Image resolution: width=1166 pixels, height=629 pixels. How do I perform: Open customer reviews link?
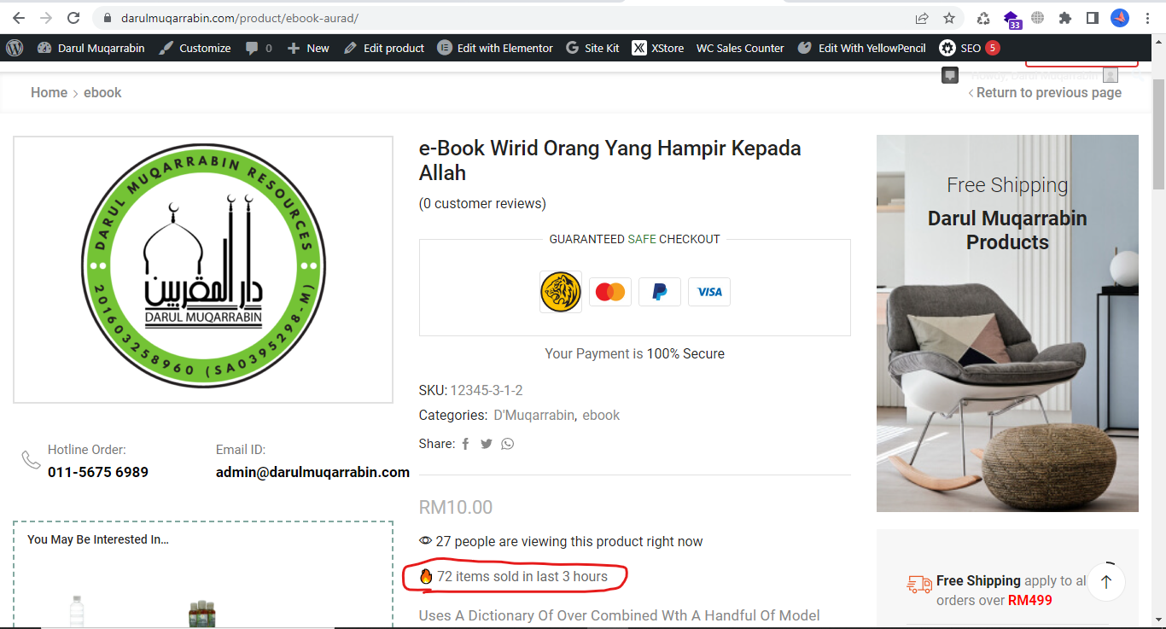(482, 203)
